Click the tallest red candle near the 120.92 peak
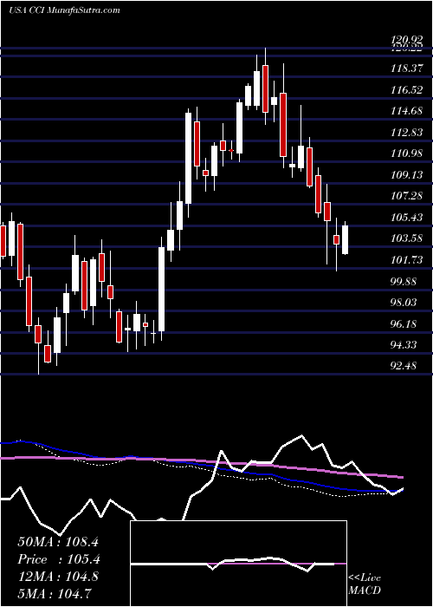Image resolution: width=433 pixels, height=607 pixels. coord(265,88)
